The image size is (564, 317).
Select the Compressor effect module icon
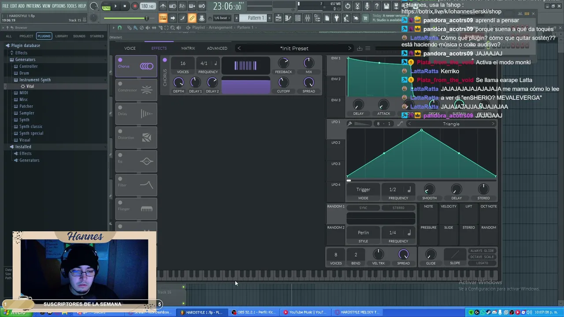tap(147, 90)
